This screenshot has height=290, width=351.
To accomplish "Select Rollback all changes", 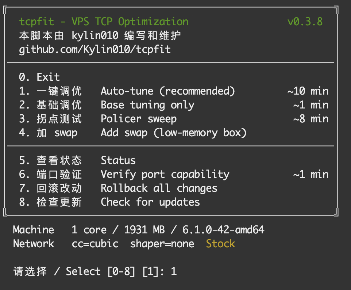I will pos(118,188).
